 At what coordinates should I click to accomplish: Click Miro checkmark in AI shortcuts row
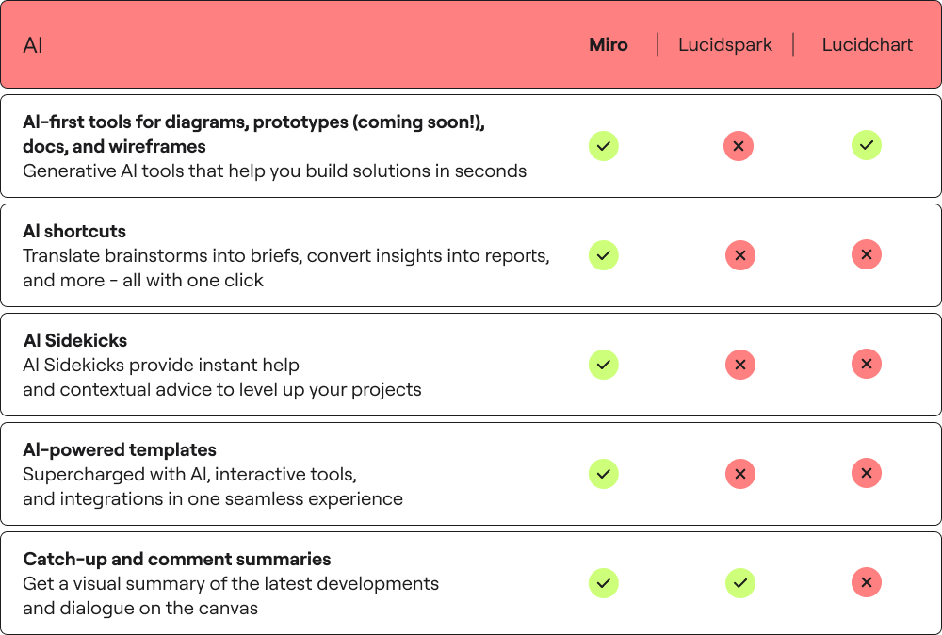[x=603, y=255]
